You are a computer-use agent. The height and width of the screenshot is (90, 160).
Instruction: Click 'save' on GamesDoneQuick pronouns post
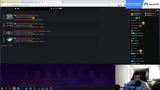point(26,34)
